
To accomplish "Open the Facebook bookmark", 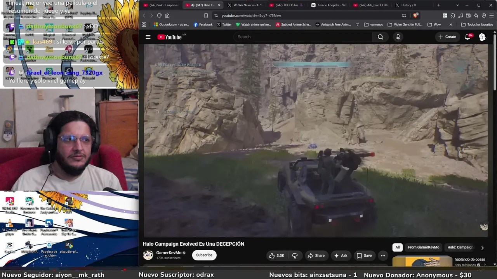I will click(x=202, y=24).
